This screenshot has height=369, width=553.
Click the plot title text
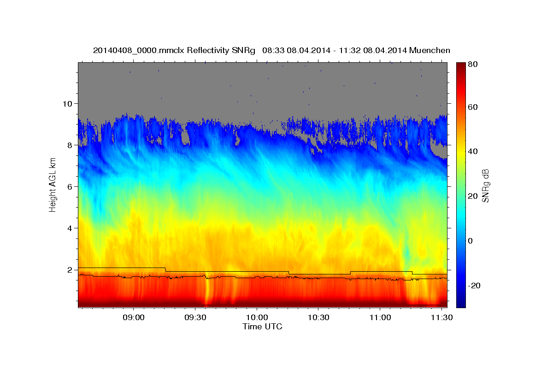(x=271, y=50)
